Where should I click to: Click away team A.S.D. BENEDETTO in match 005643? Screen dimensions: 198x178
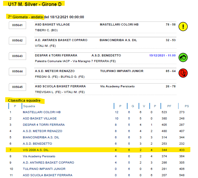coord(106,56)
